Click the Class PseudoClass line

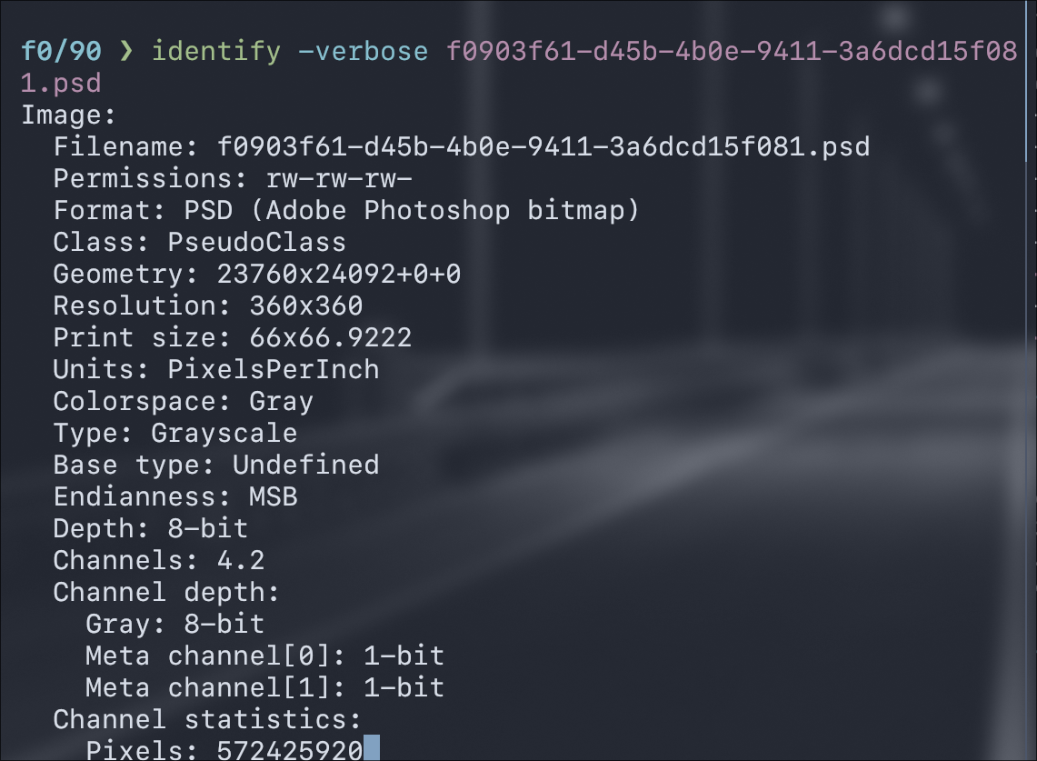coord(199,242)
